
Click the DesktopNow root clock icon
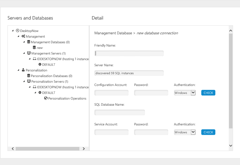(18, 30)
